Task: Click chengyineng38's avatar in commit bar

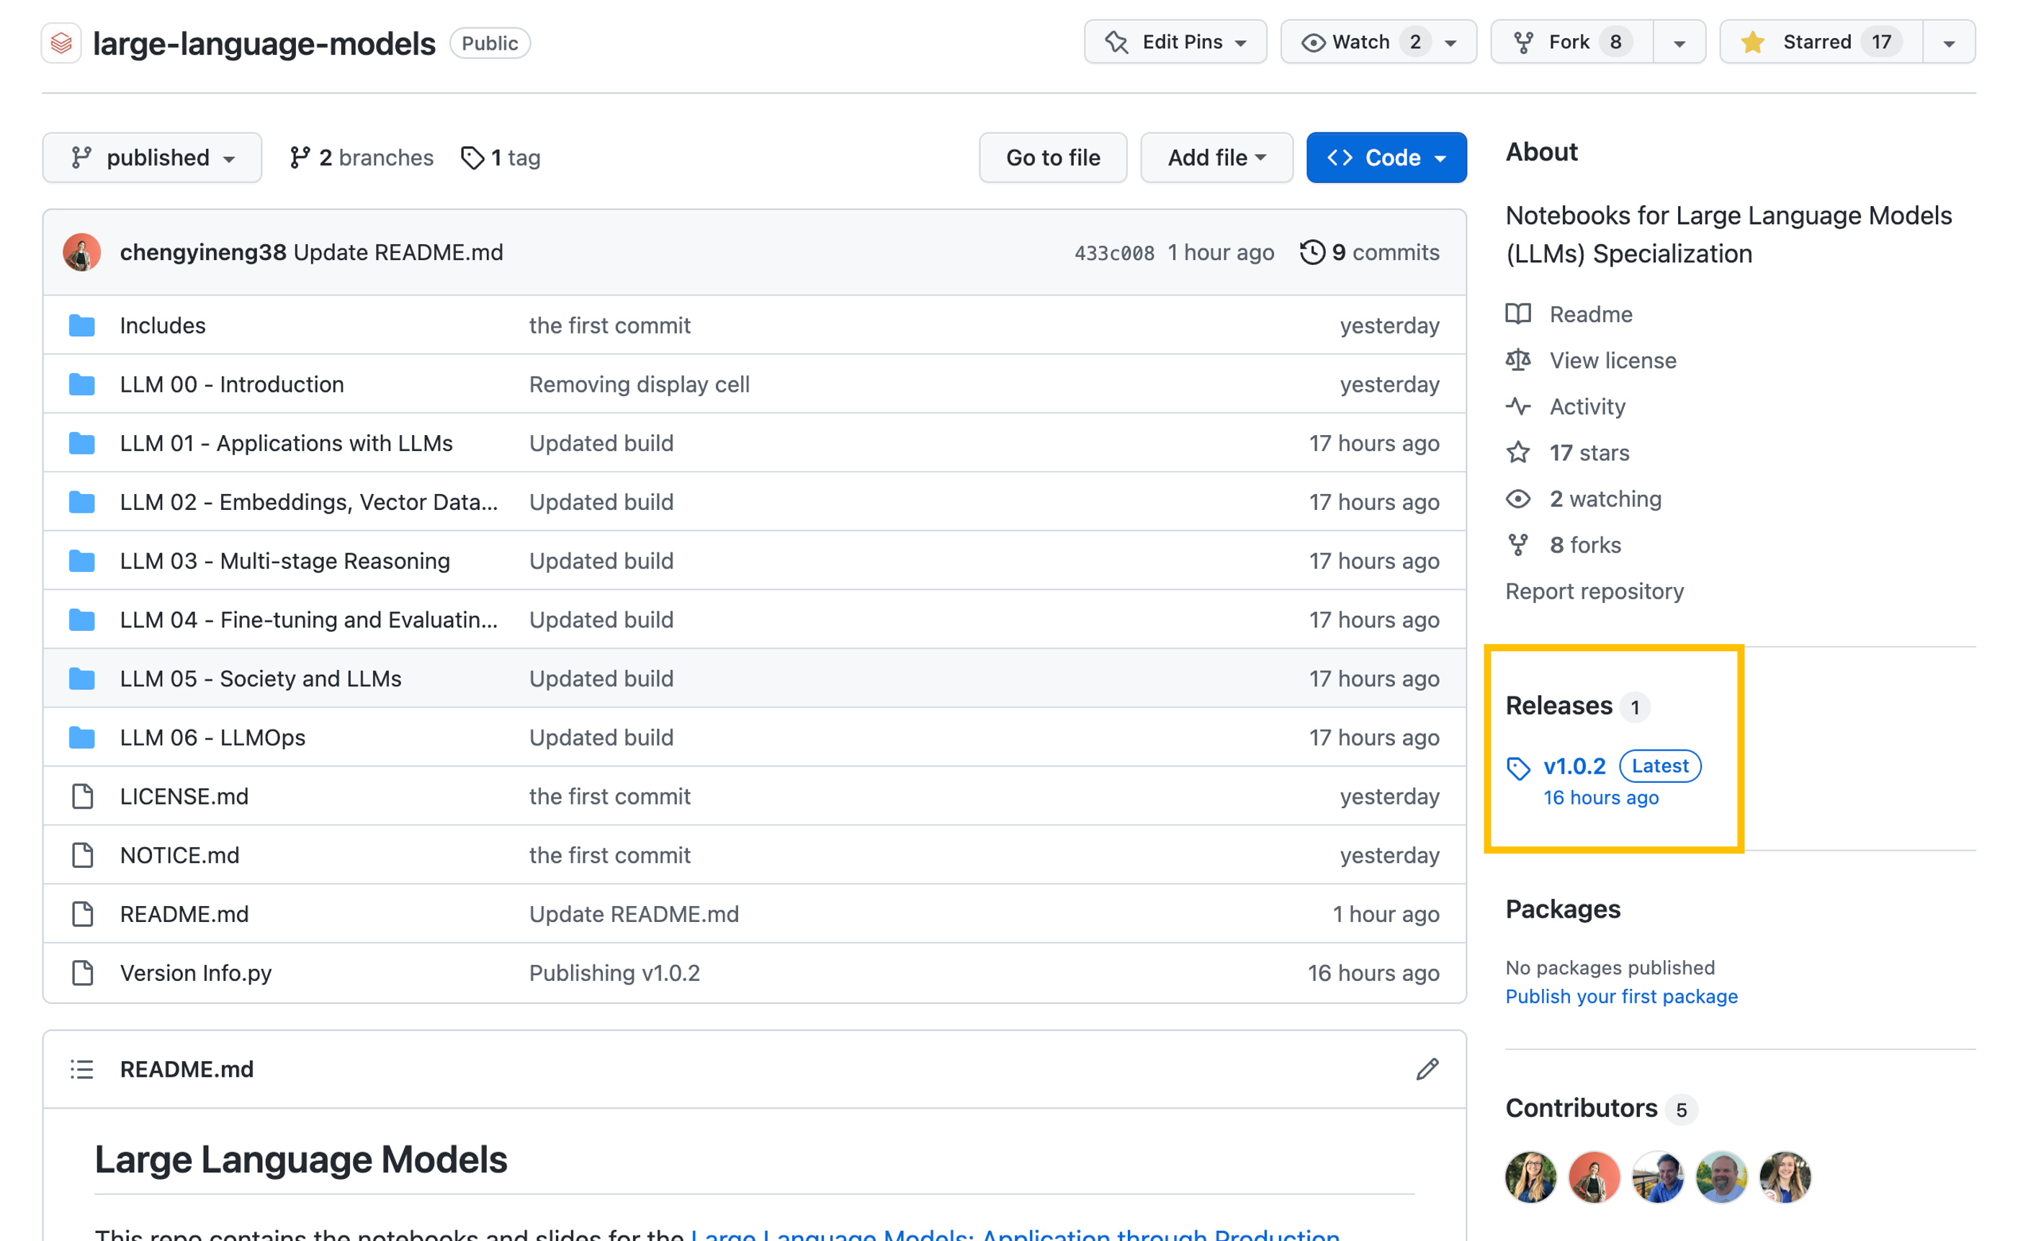Action: (x=81, y=252)
